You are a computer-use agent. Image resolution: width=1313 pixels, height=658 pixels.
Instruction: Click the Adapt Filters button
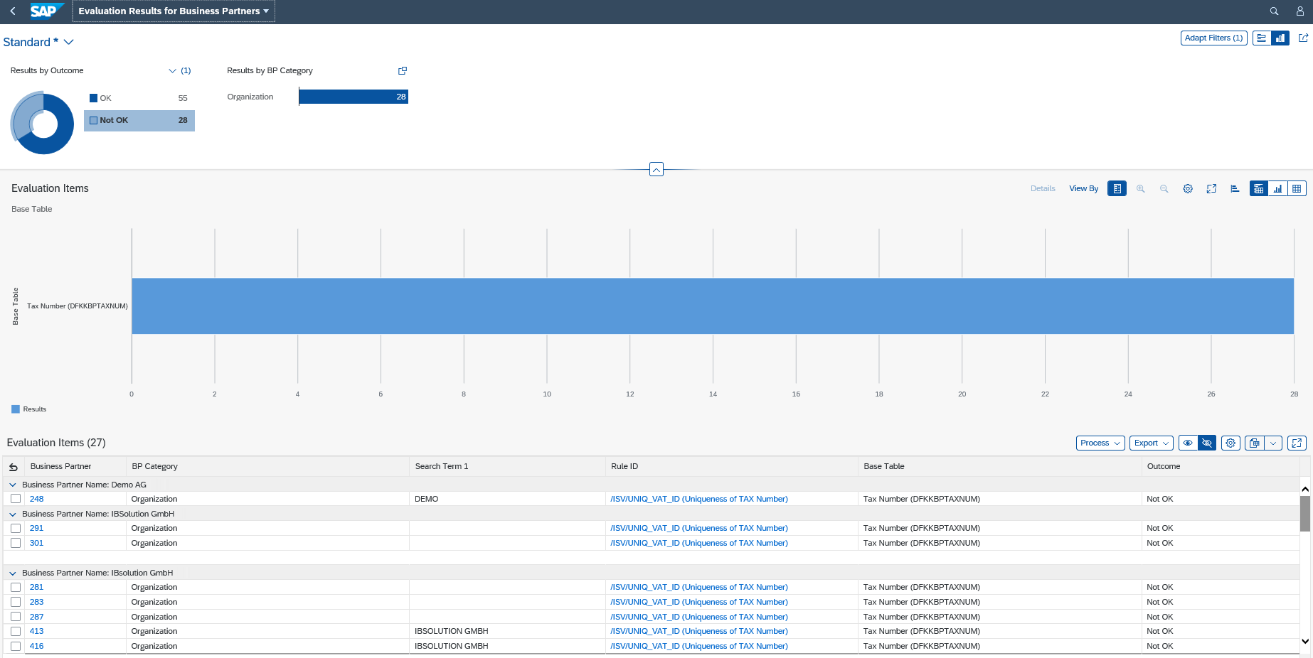[x=1213, y=38]
